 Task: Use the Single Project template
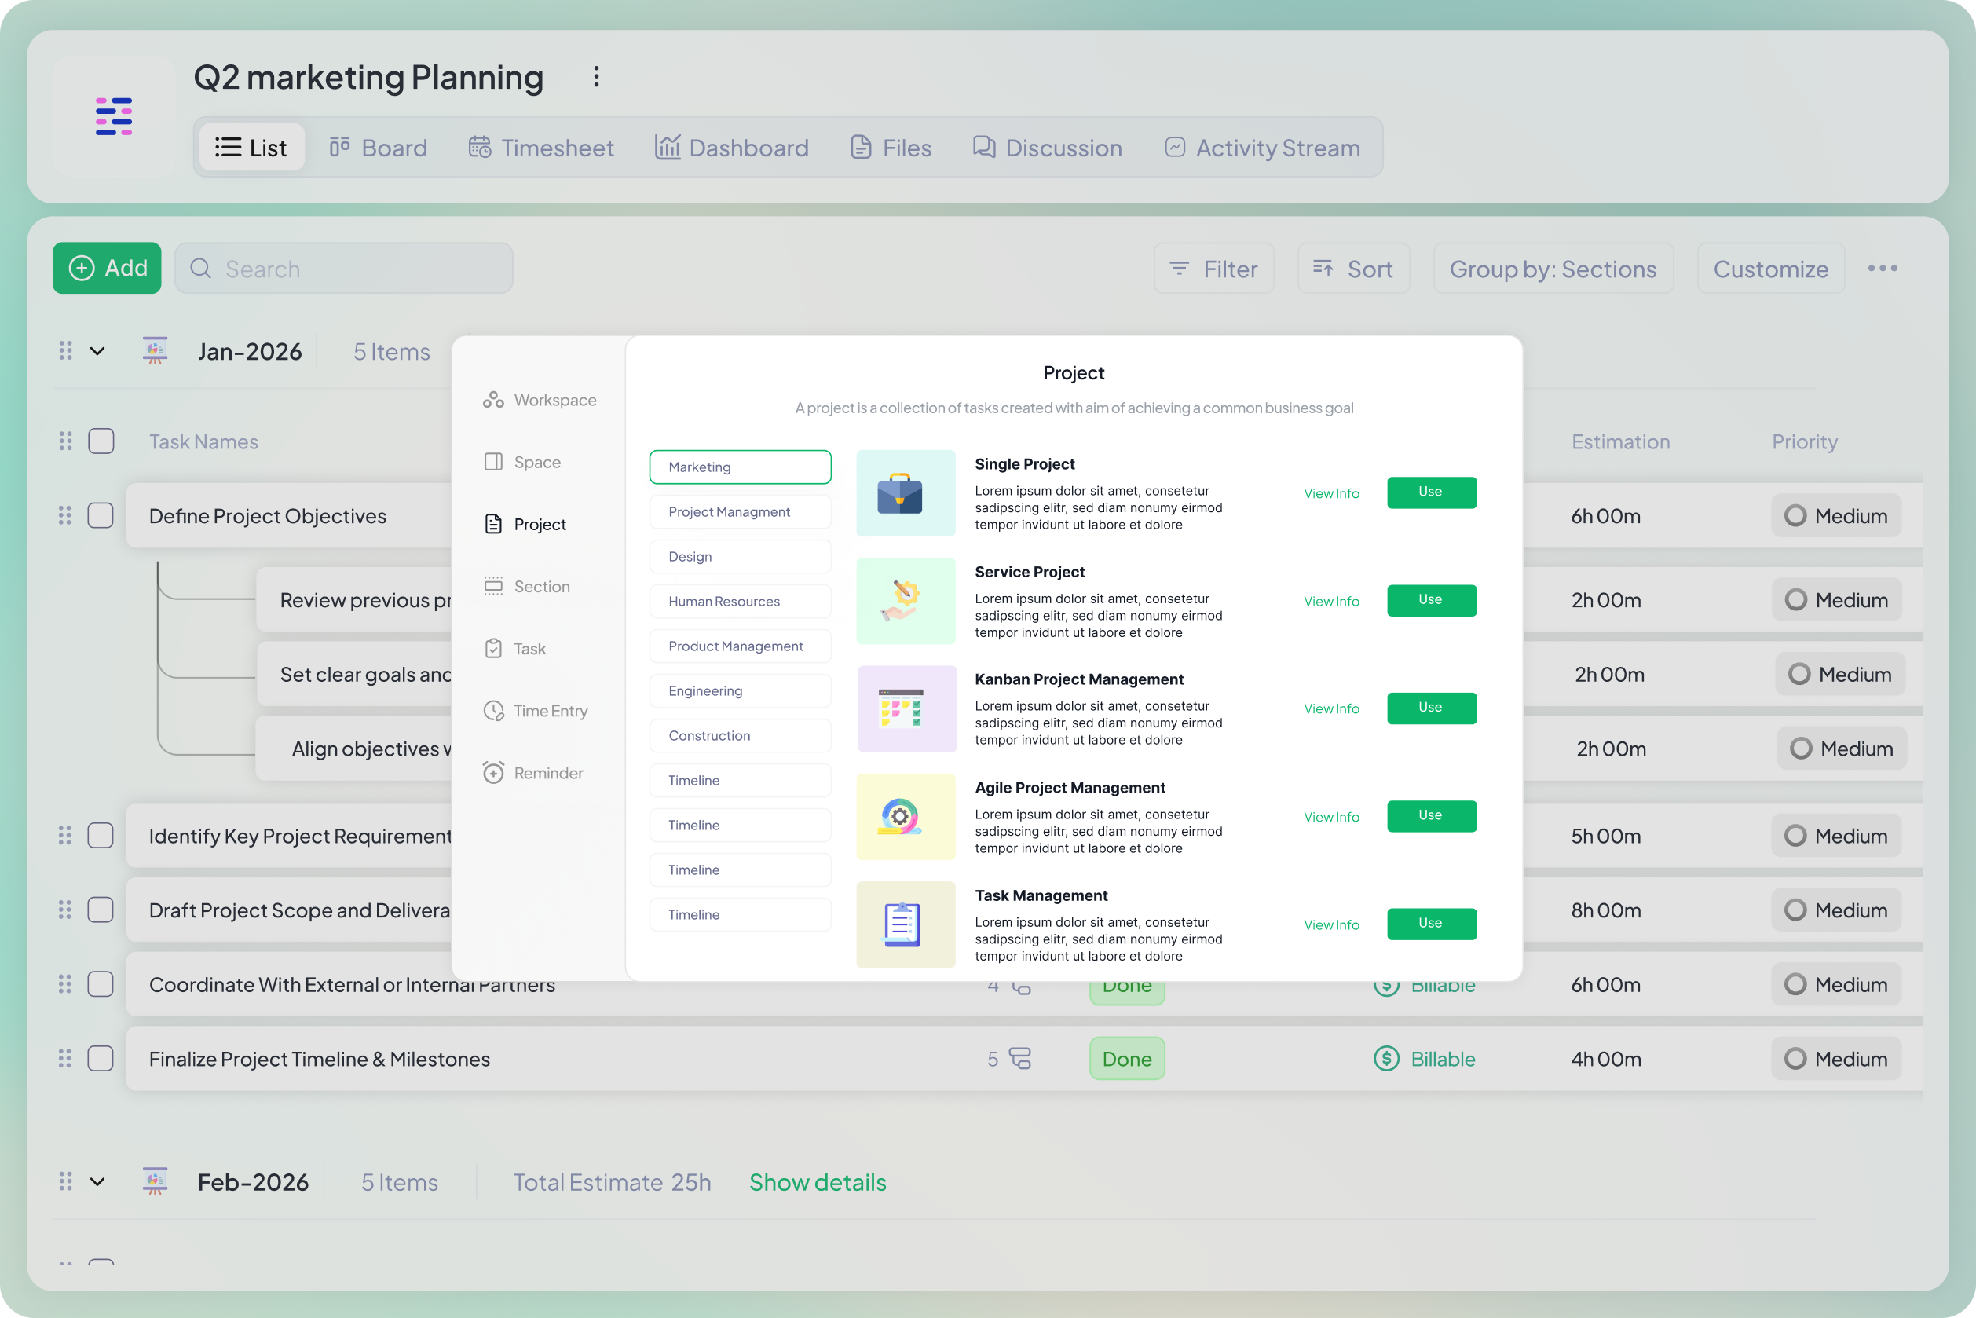1430,492
